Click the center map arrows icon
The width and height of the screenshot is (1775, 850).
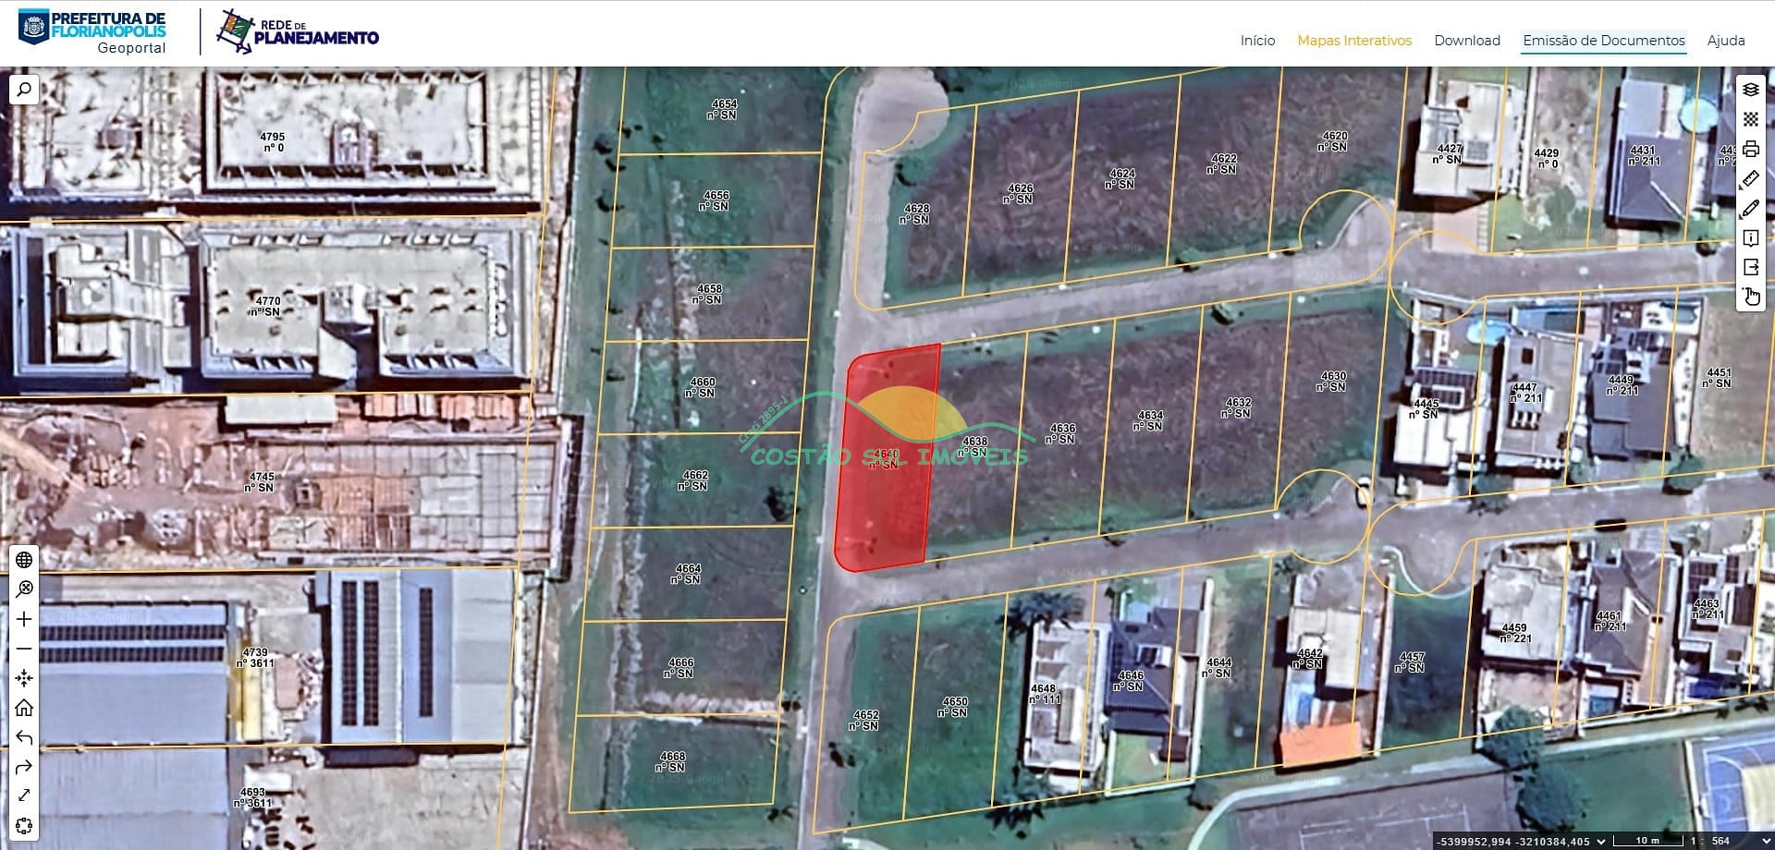click(x=24, y=678)
